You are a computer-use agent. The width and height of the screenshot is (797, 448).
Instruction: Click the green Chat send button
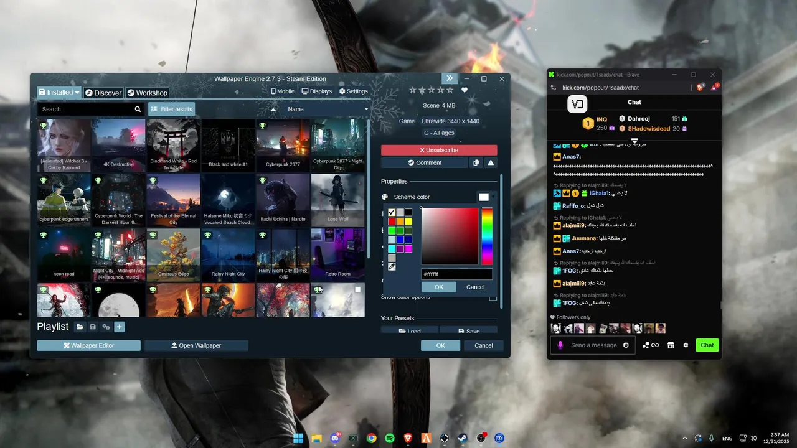(707, 345)
